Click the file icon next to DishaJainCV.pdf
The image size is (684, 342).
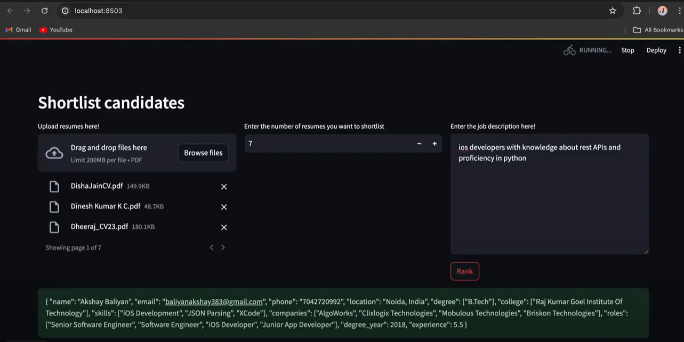click(x=54, y=186)
